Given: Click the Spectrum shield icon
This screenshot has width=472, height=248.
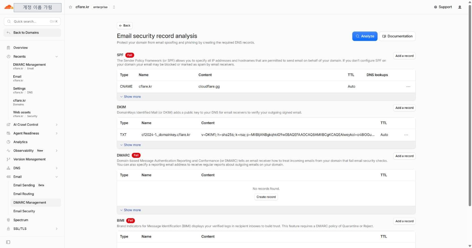Looking at the screenshot, I should (x=8, y=220).
